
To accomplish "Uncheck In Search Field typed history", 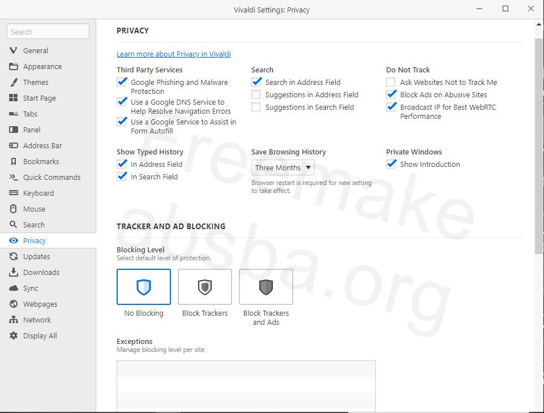I will click(x=122, y=177).
